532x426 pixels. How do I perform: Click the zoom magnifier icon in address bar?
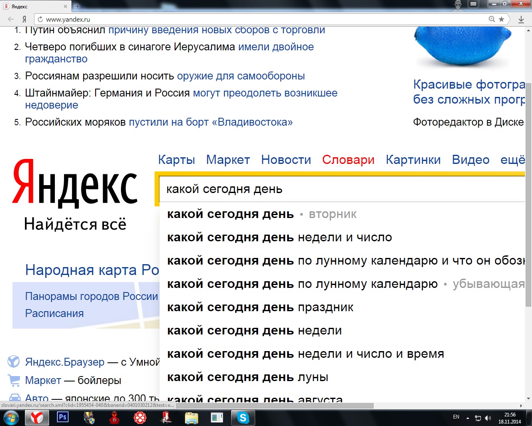tap(492, 19)
